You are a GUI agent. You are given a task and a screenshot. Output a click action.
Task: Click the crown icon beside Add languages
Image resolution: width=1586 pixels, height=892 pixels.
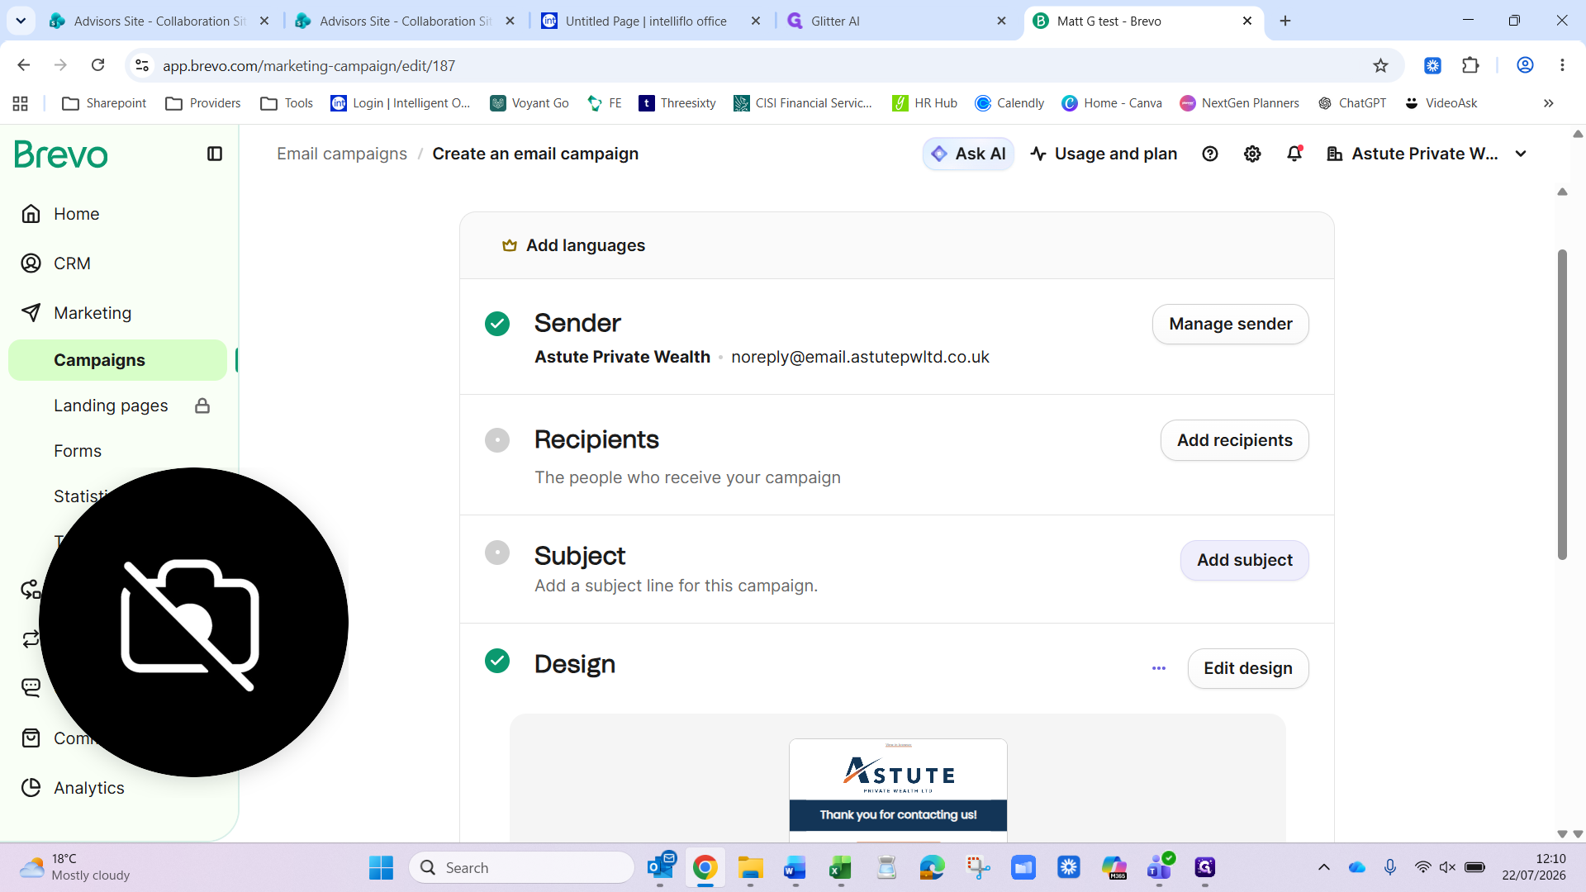click(510, 245)
